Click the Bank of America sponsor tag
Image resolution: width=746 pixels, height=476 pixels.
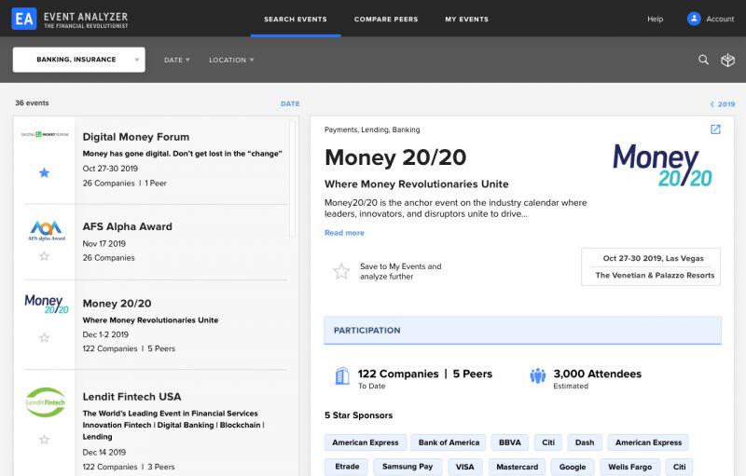[x=449, y=442]
